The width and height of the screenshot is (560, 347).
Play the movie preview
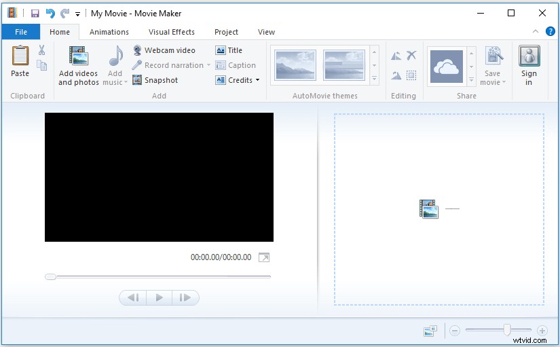(160, 297)
